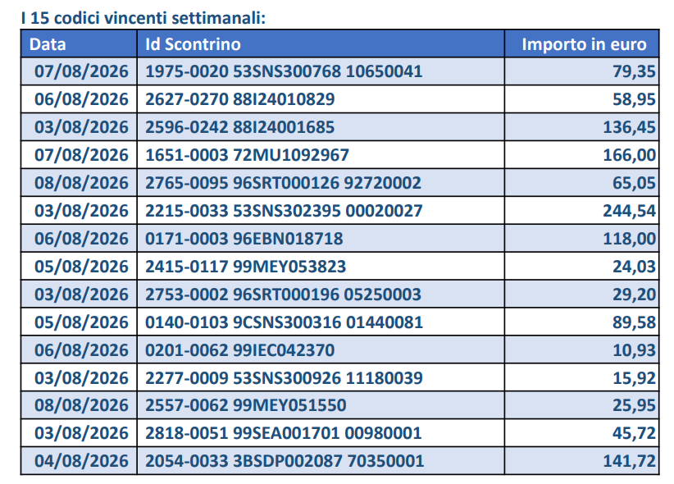The height and width of the screenshot is (484, 674).
Task: Select receipt ID 1651-0003 72MU1092967
Action: pyautogui.click(x=247, y=155)
